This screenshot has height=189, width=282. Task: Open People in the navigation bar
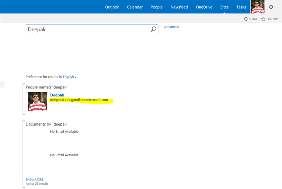pos(157,7)
